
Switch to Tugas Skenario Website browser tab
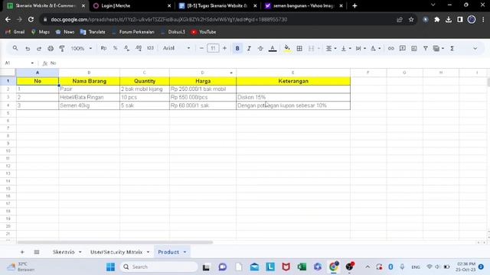(x=217, y=5)
